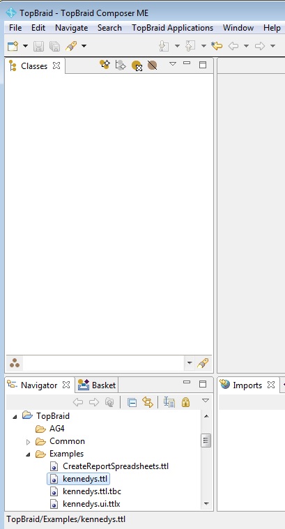Toggle Link with Editor in Navigator
This screenshot has height=529, width=285.
click(148, 402)
